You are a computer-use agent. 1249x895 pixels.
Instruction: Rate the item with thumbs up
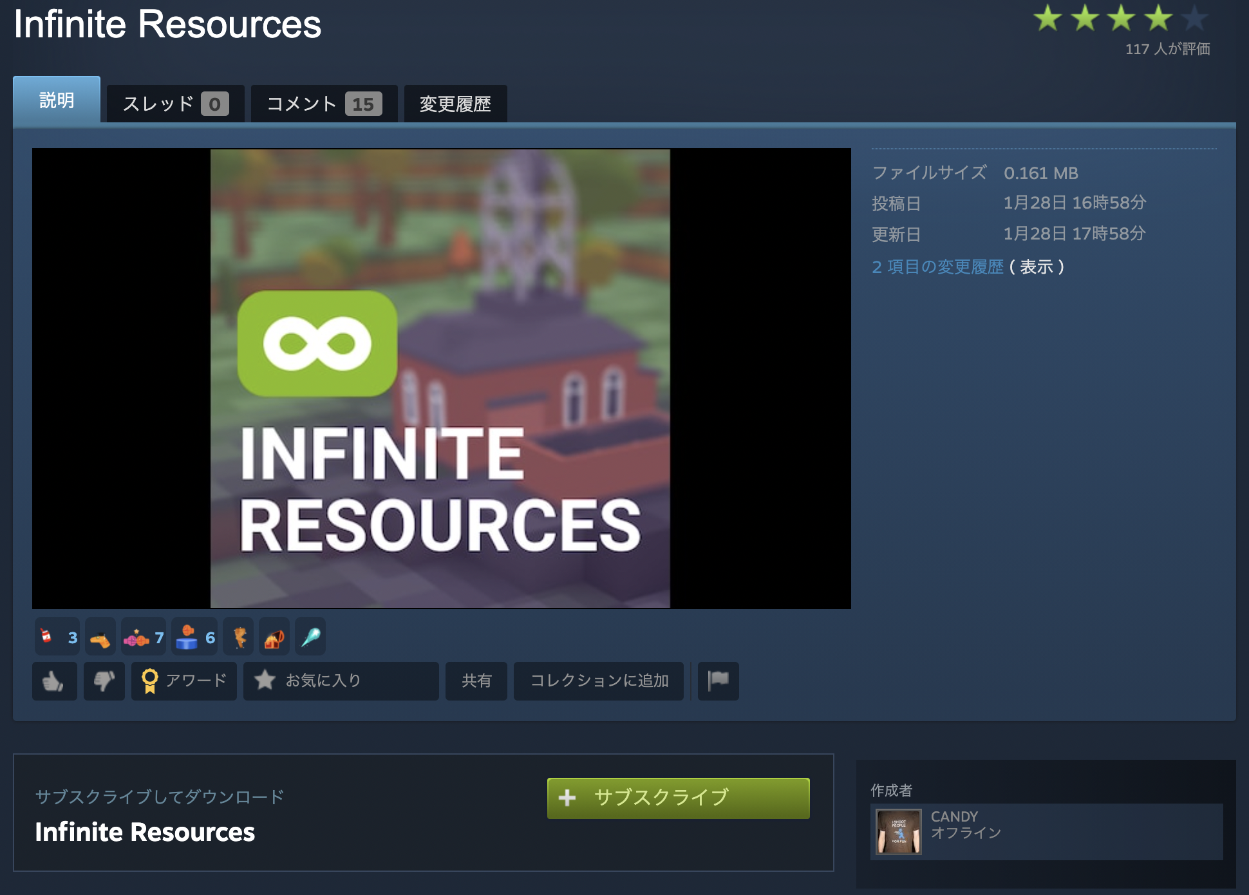(54, 681)
